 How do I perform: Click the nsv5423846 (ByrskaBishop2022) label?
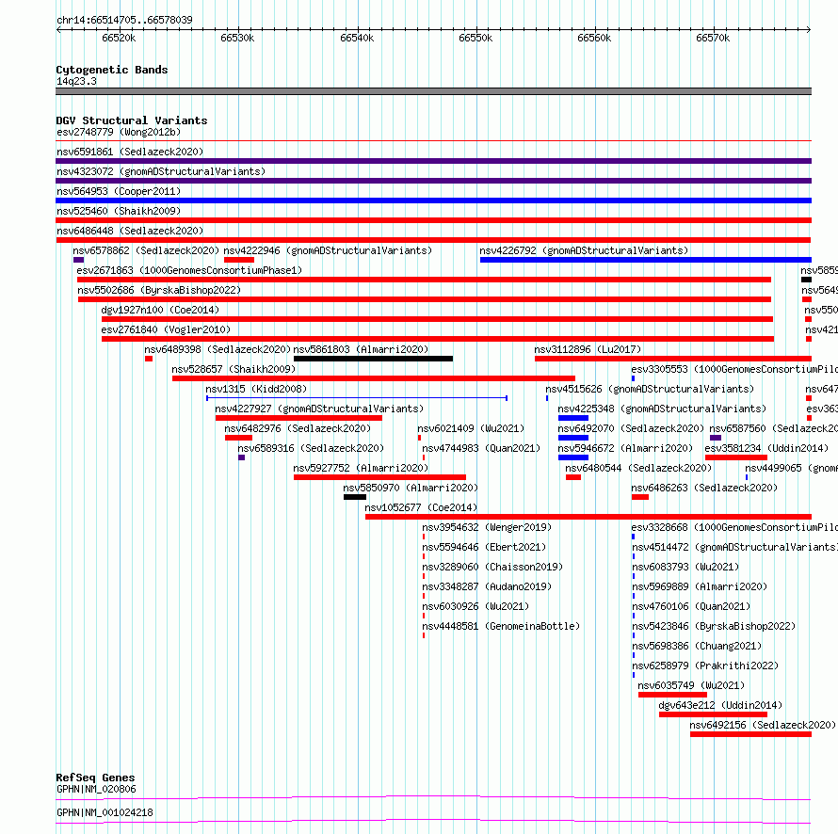714,626
